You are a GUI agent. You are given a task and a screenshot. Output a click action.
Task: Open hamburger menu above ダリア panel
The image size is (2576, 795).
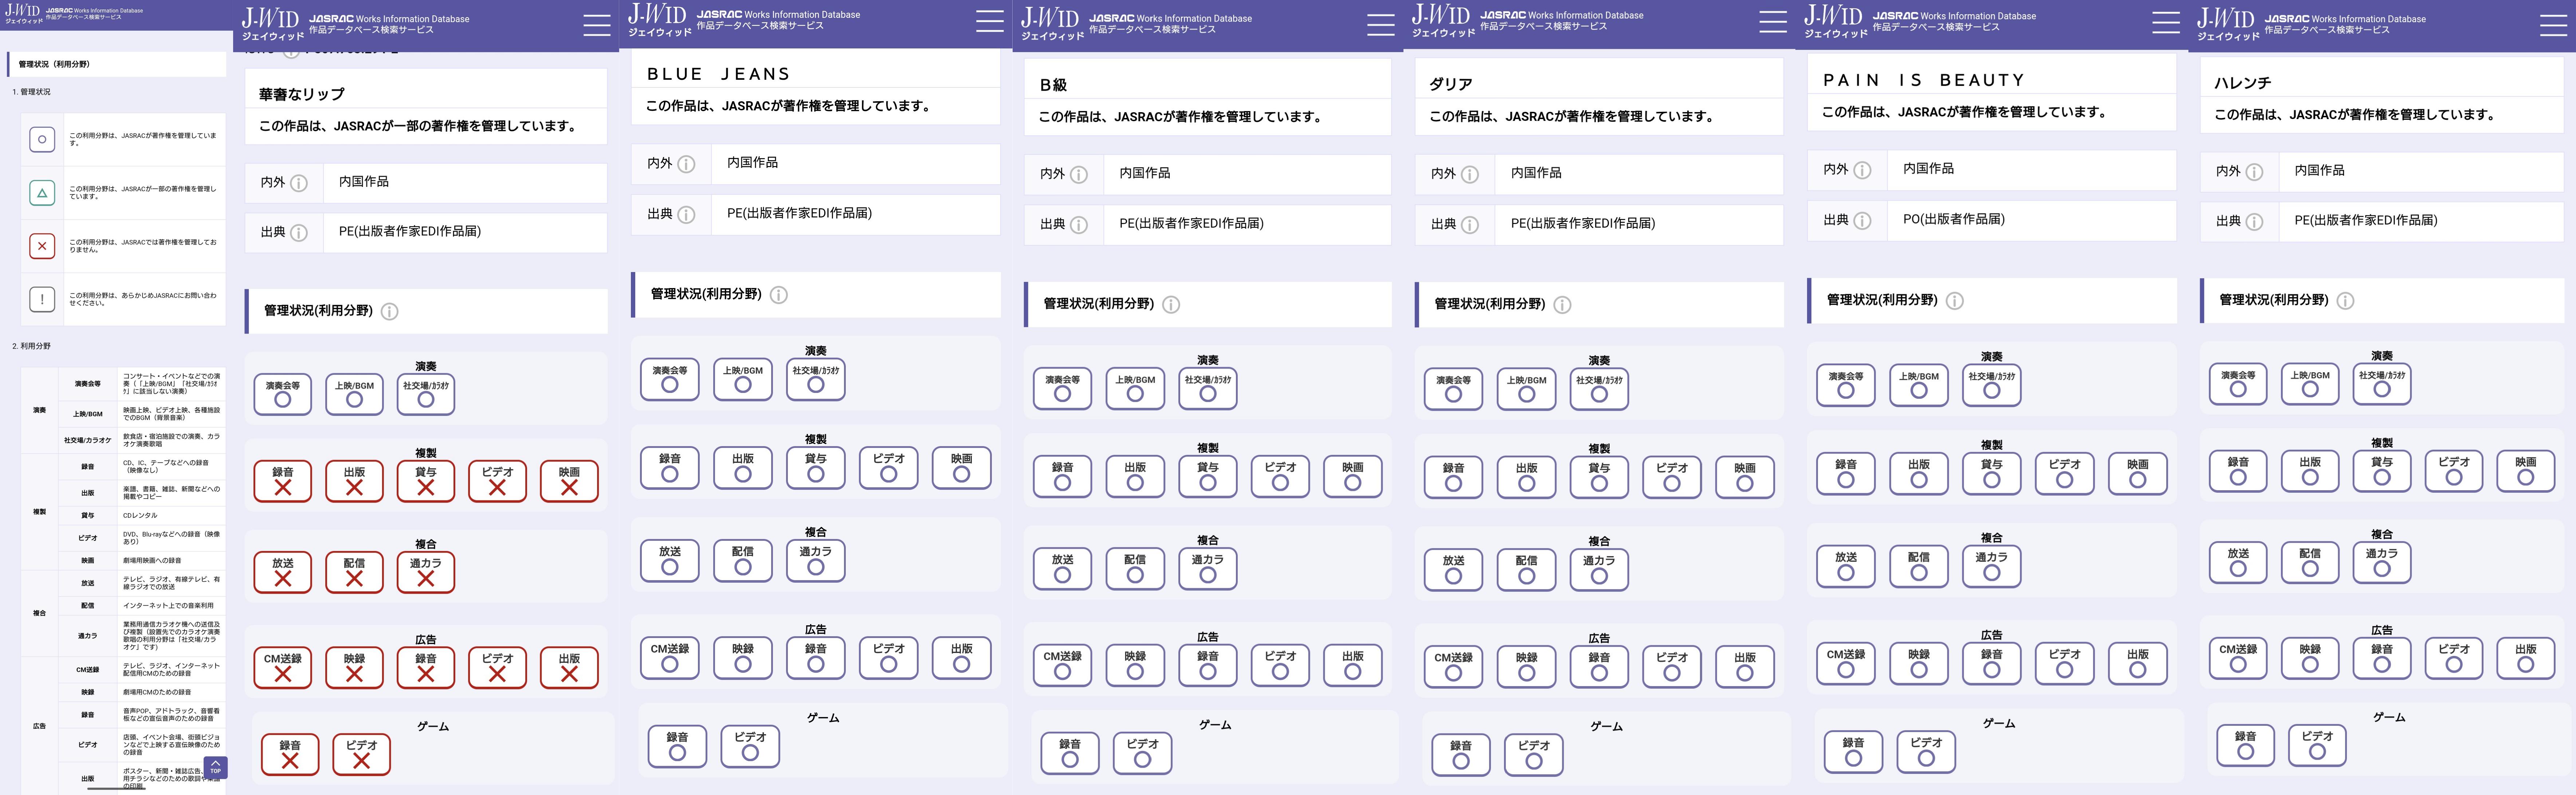[1772, 21]
